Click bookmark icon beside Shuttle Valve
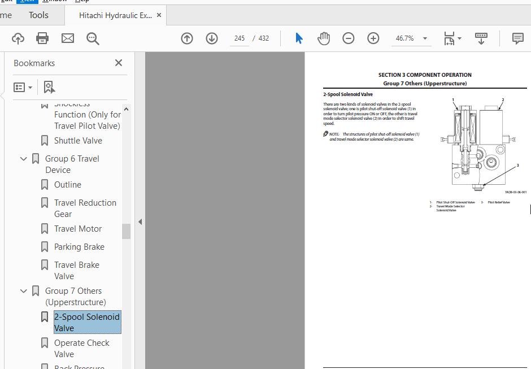531x369 pixels. [45, 141]
